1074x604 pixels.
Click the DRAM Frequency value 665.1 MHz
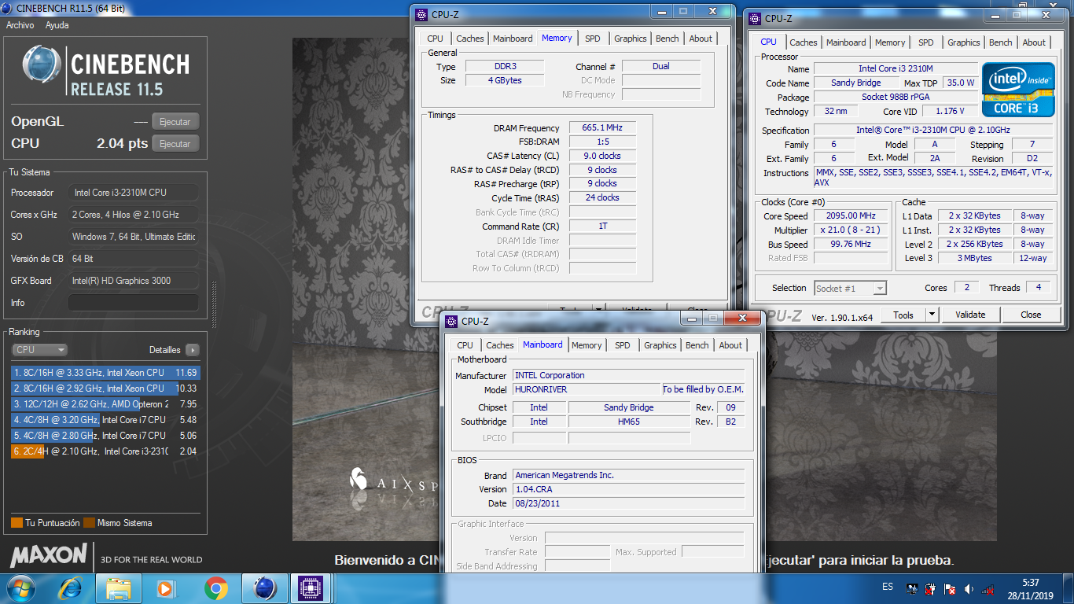click(x=601, y=128)
